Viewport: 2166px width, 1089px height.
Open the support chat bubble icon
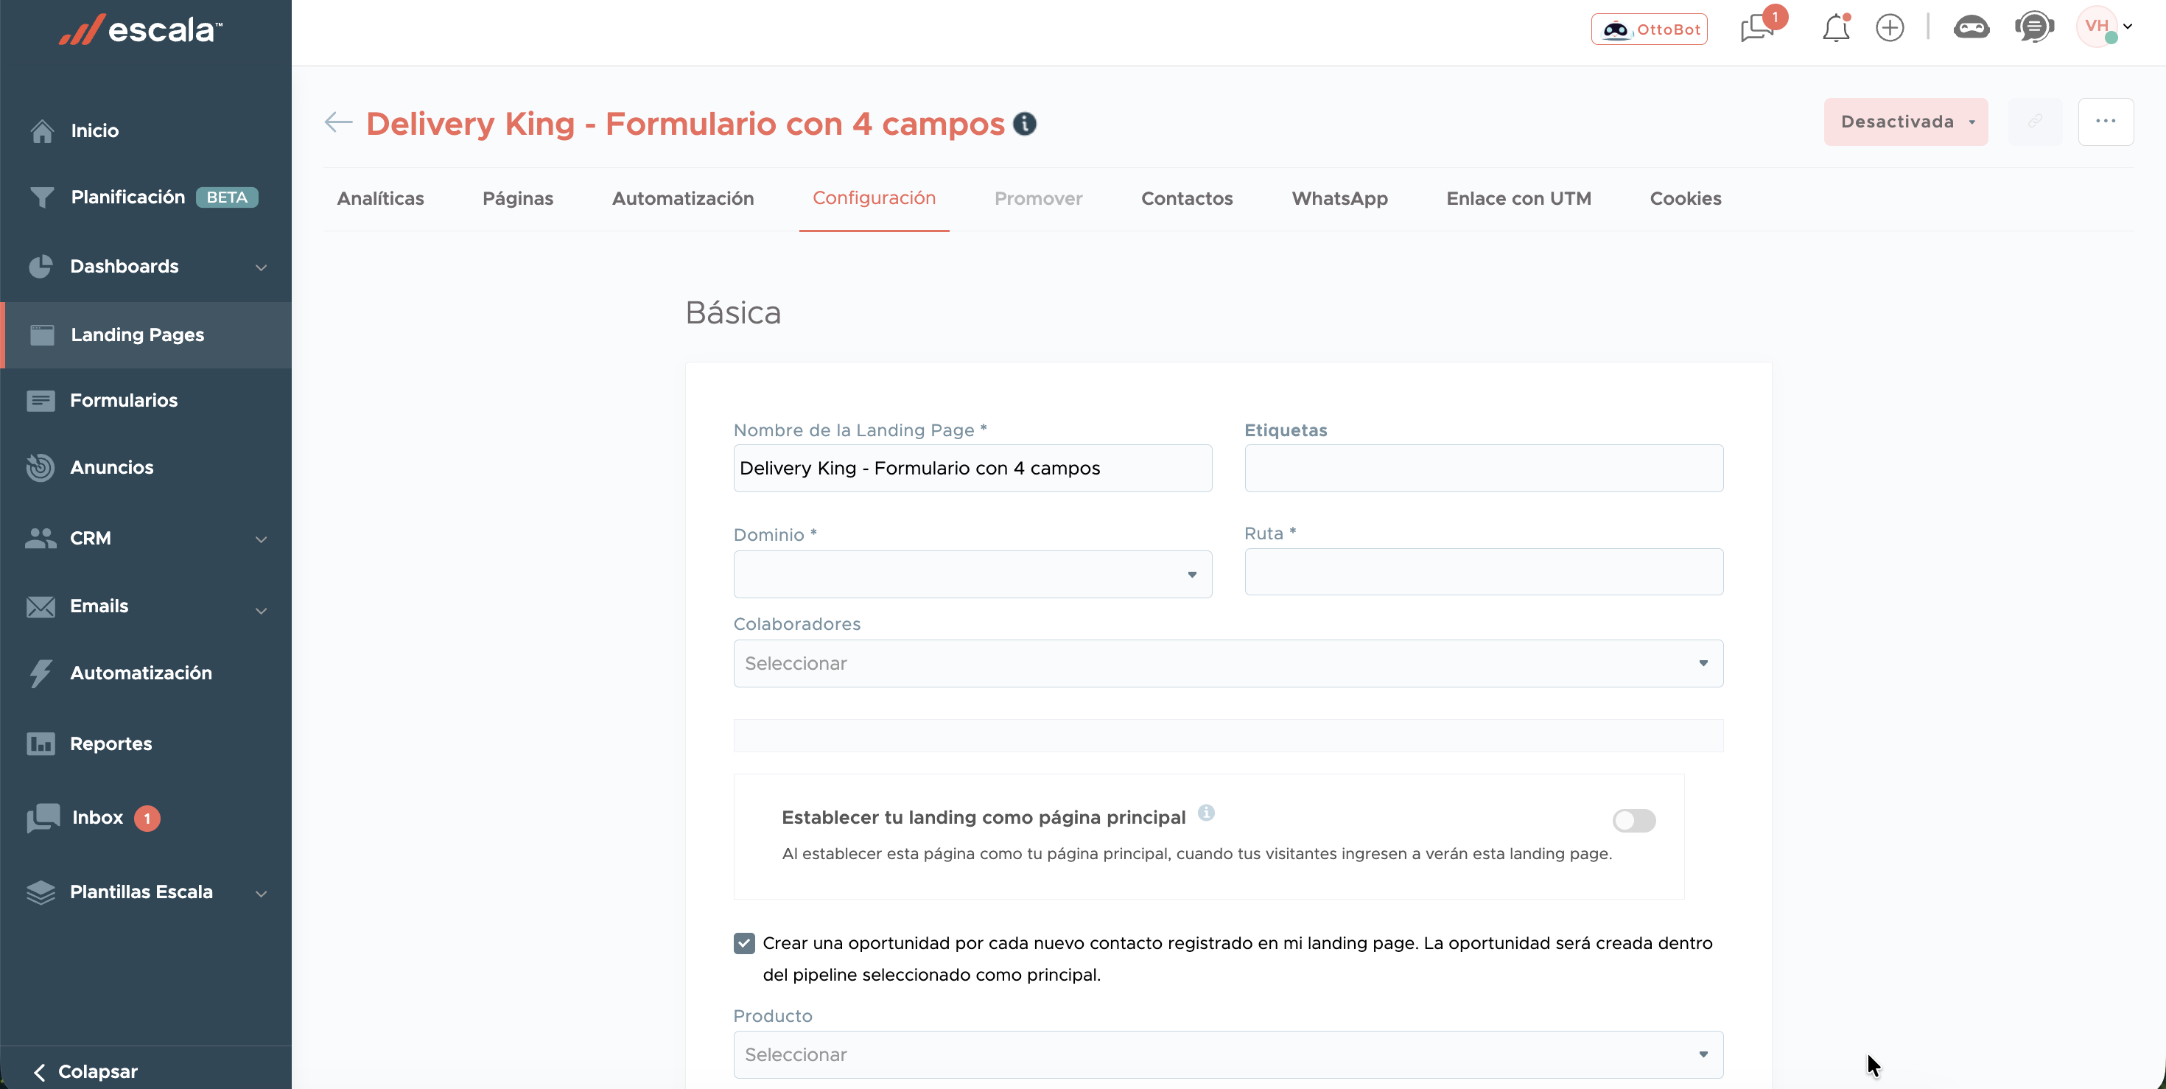(2033, 28)
